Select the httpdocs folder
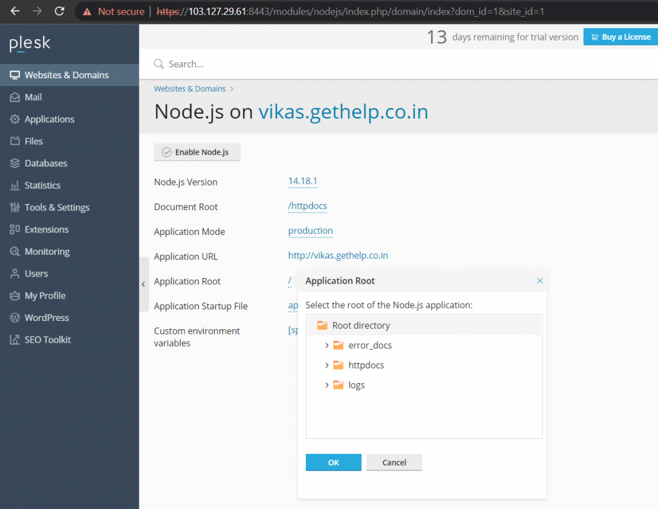Viewport: 658px width, 509px height. coord(366,365)
